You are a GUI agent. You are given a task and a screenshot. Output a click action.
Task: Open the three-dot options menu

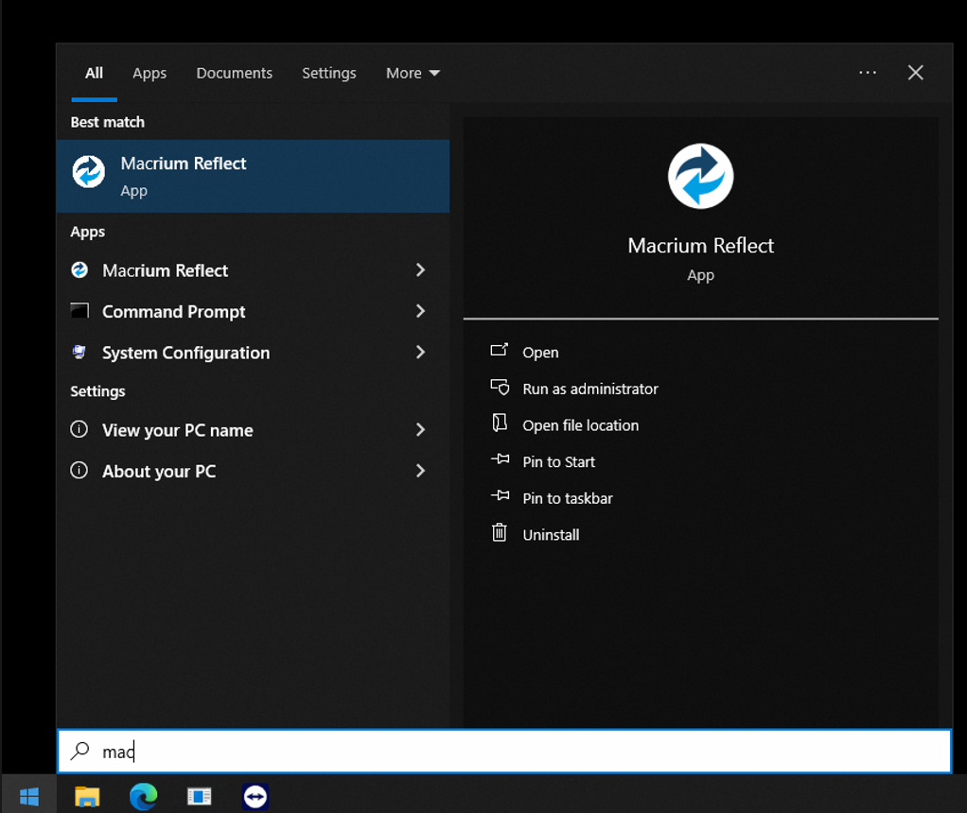868,73
